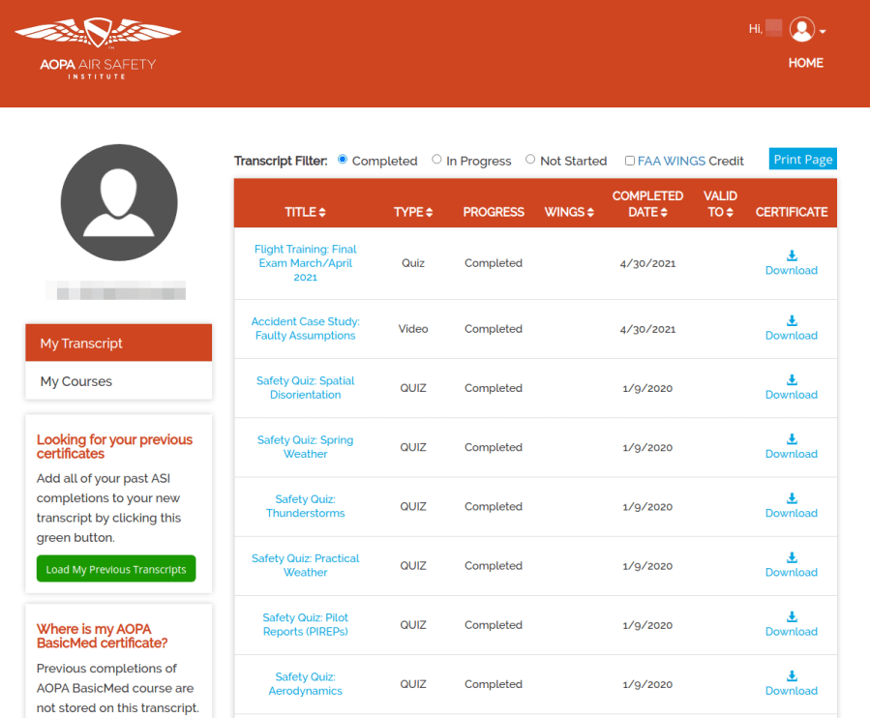Expand the user account dropdown arrow

823,32
